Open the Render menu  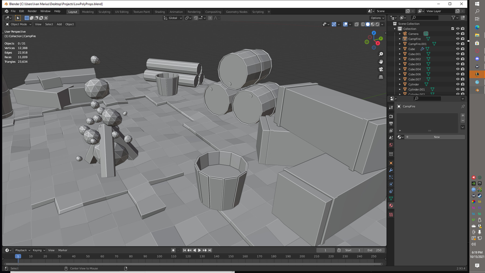click(x=32, y=11)
